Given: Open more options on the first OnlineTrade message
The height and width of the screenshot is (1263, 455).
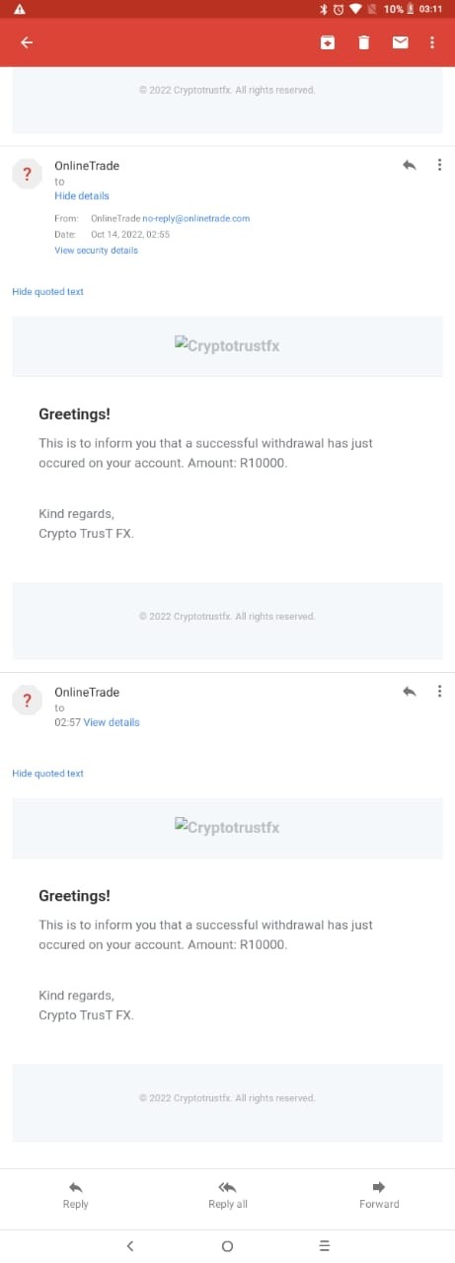Looking at the screenshot, I should click(439, 165).
